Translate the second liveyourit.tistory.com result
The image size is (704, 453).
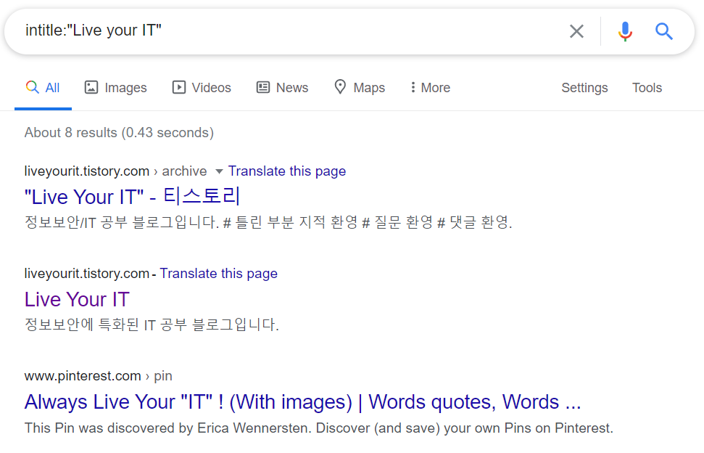219,273
